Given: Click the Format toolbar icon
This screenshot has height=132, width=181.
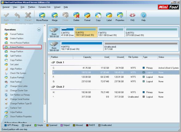Looking at the screenshot, I should [87, 15].
